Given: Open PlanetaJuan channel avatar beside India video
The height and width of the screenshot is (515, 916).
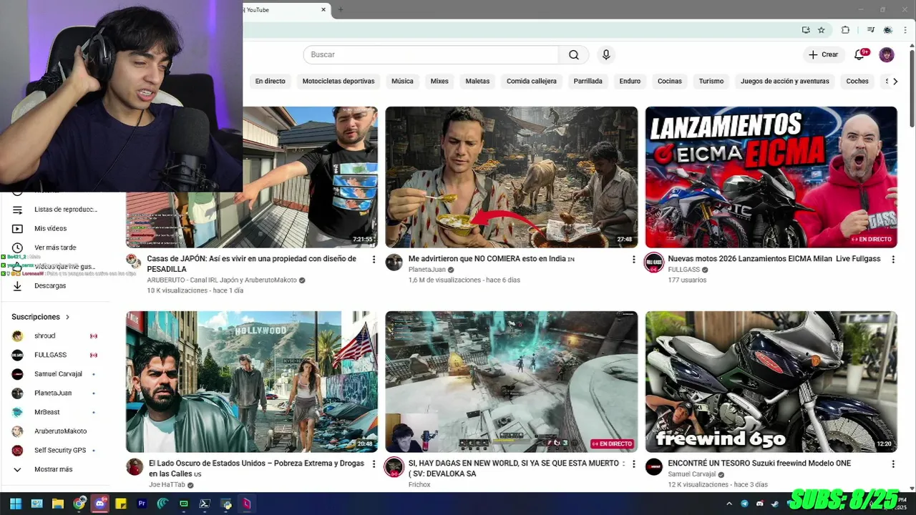Looking at the screenshot, I should coord(394,263).
